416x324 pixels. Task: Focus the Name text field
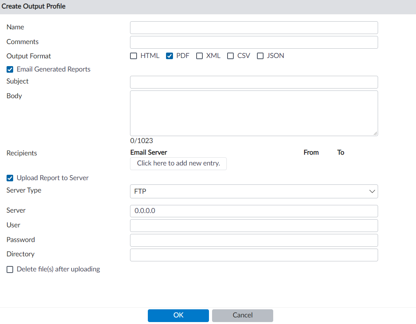pos(253,28)
